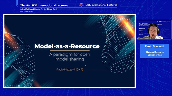Click the Paolo Mazzetti (CNR) author line
This screenshot has width=172, height=96.
(x=70, y=70)
